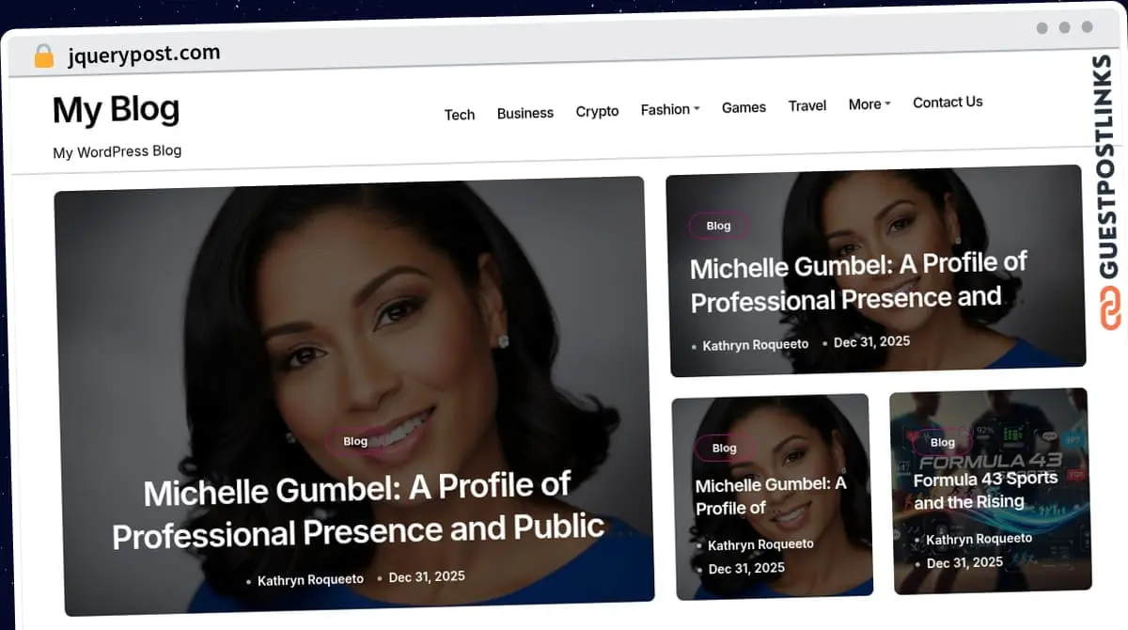The image size is (1128, 630).
Task: Click the My WordPress Blog tagline
Action: [x=117, y=150]
